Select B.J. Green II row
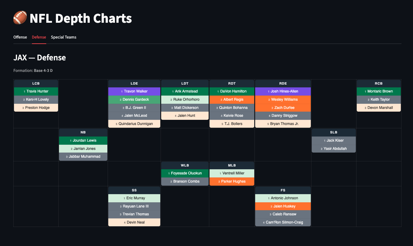 tap(134, 108)
